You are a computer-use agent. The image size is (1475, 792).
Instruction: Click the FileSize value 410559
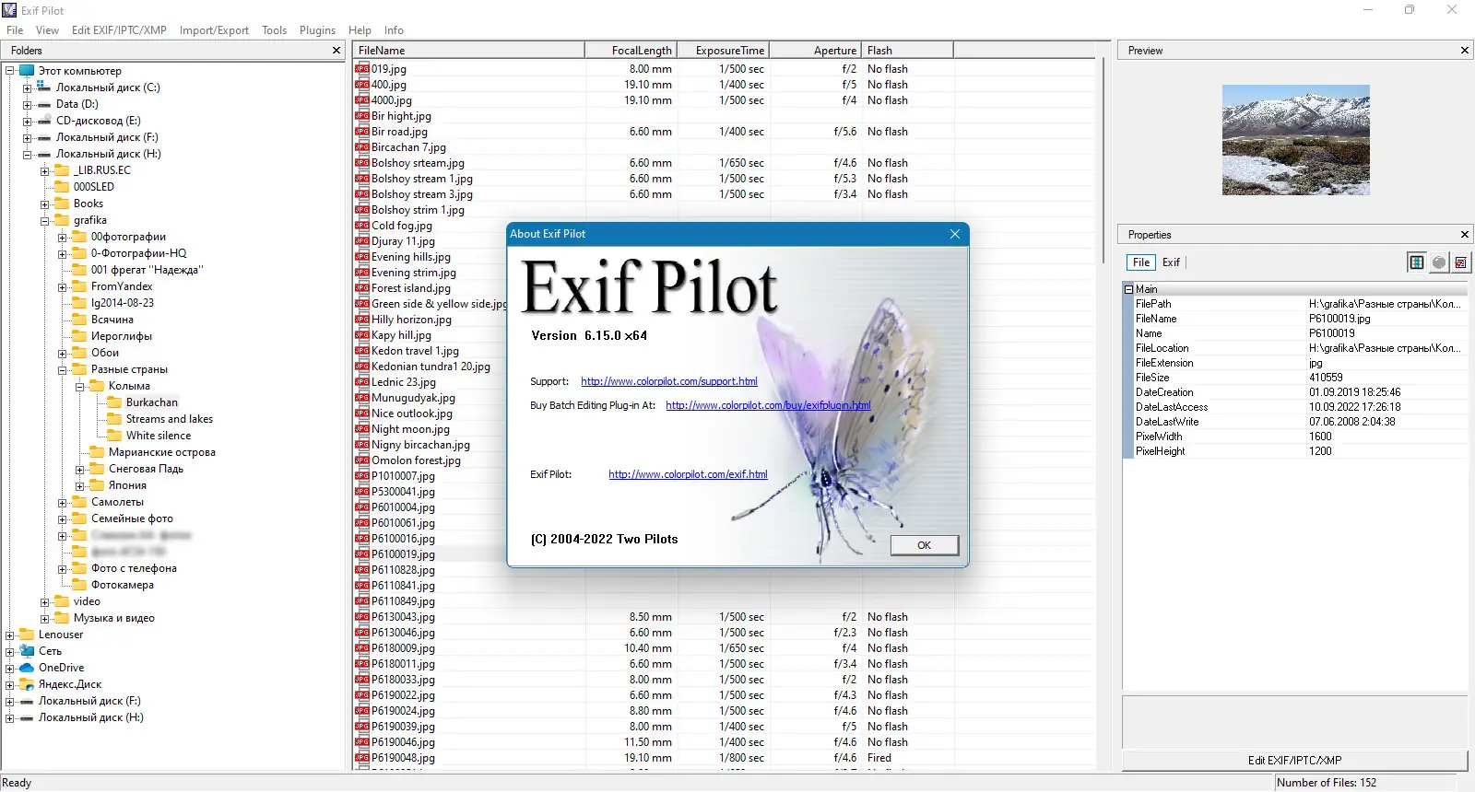tap(1326, 378)
